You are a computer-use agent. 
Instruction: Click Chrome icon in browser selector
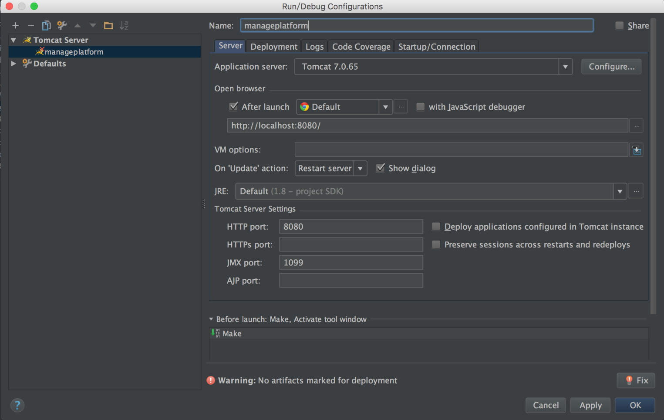pos(304,107)
